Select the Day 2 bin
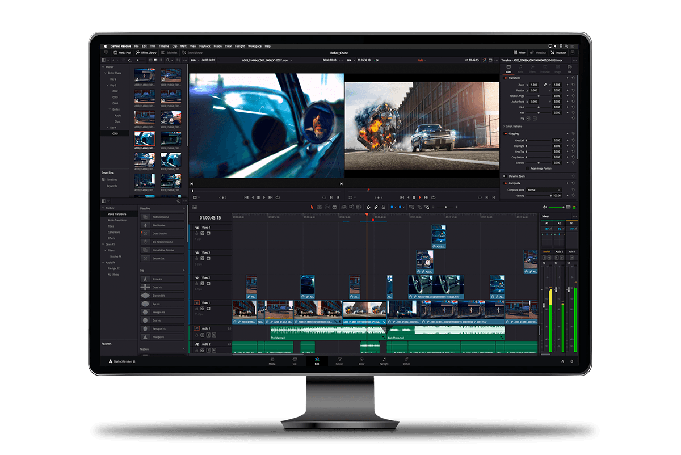 113,79
